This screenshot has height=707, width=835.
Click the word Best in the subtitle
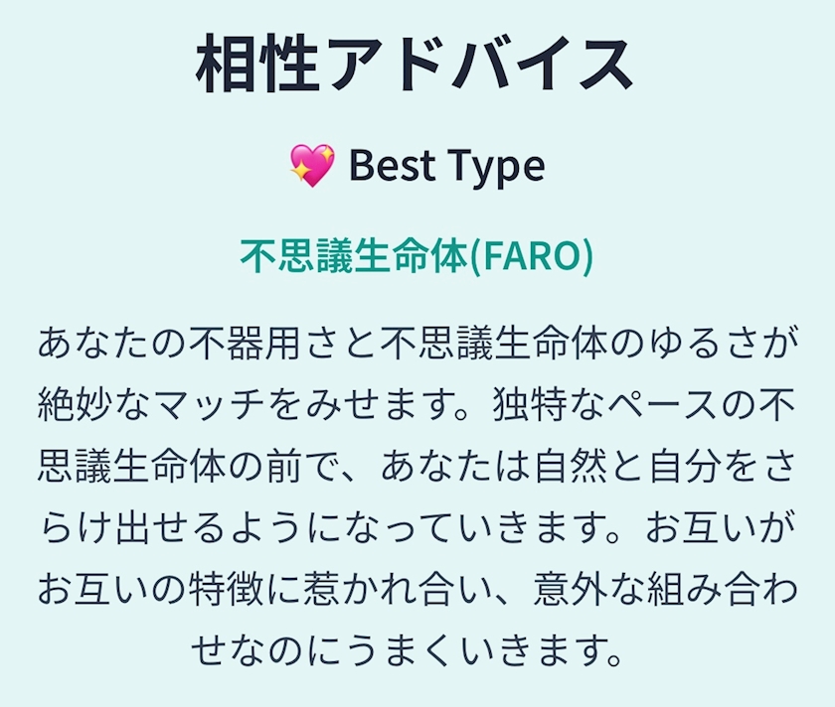(393, 165)
